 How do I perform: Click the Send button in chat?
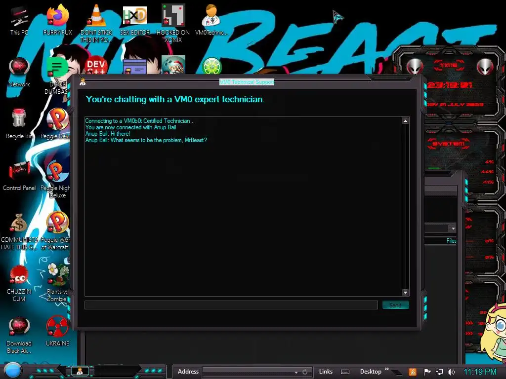pos(395,305)
